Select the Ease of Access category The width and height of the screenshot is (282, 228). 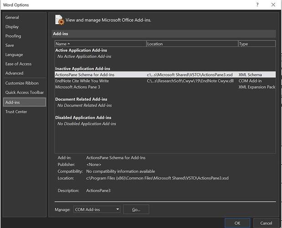(18, 64)
